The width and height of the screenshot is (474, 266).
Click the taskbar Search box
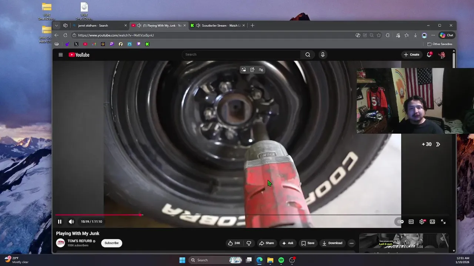pyautogui.click(x=216, y=260)
